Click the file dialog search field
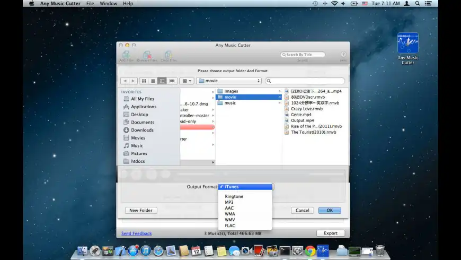Image resolution: width=461 pixels, height=260 pixels. (305, 81)
